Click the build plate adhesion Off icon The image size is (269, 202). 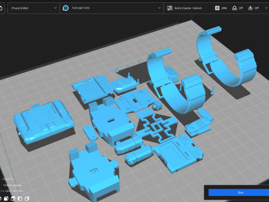[x=251, y=8]
